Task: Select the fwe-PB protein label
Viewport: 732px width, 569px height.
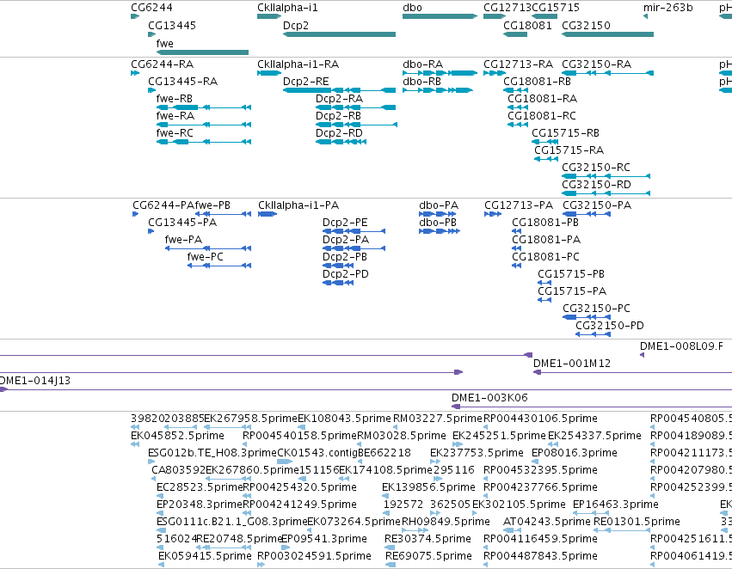Action: point(212,205)
